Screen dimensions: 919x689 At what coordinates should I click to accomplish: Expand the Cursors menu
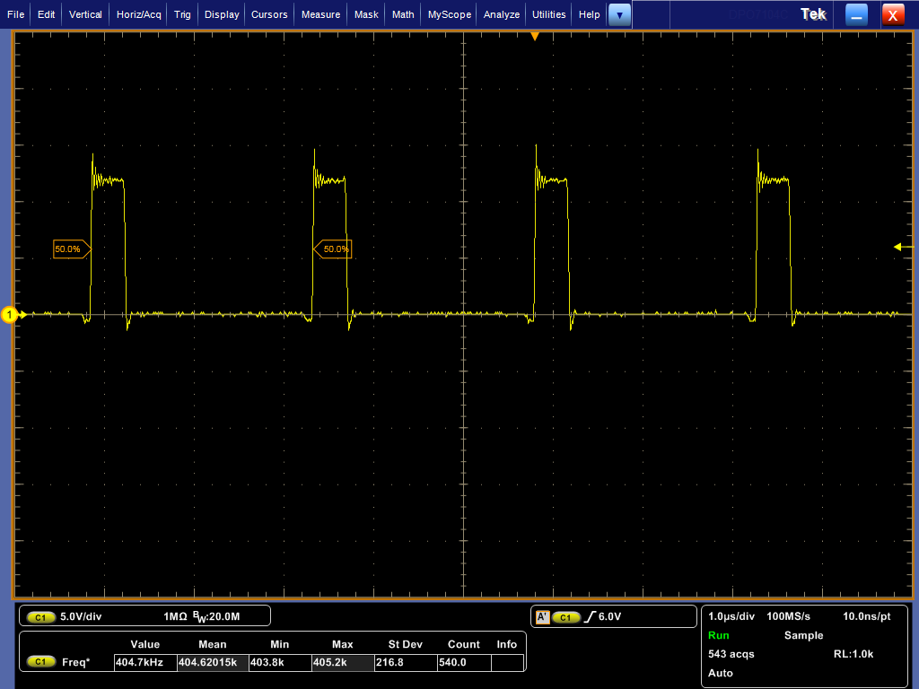(x=269, y=14)
